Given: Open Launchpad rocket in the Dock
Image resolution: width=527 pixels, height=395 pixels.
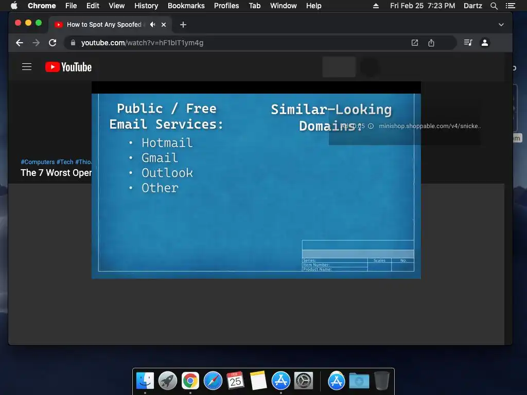Looking at the screenshot, I should (x=168, y=381).
